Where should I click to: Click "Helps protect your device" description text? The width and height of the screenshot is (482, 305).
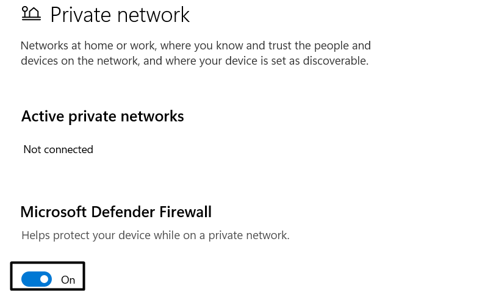pos(155,235)
